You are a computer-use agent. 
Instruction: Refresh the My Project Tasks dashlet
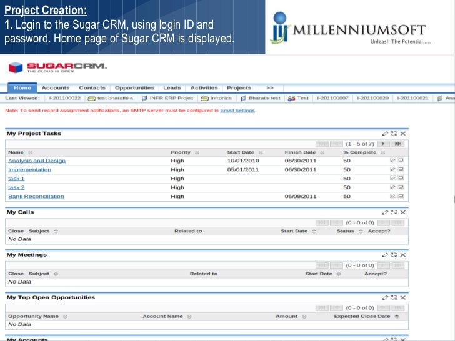coord(394,134)
